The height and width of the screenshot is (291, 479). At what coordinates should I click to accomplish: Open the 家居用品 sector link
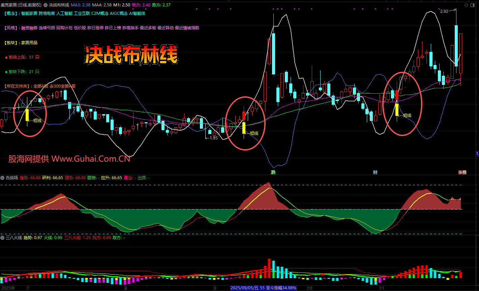29,43
